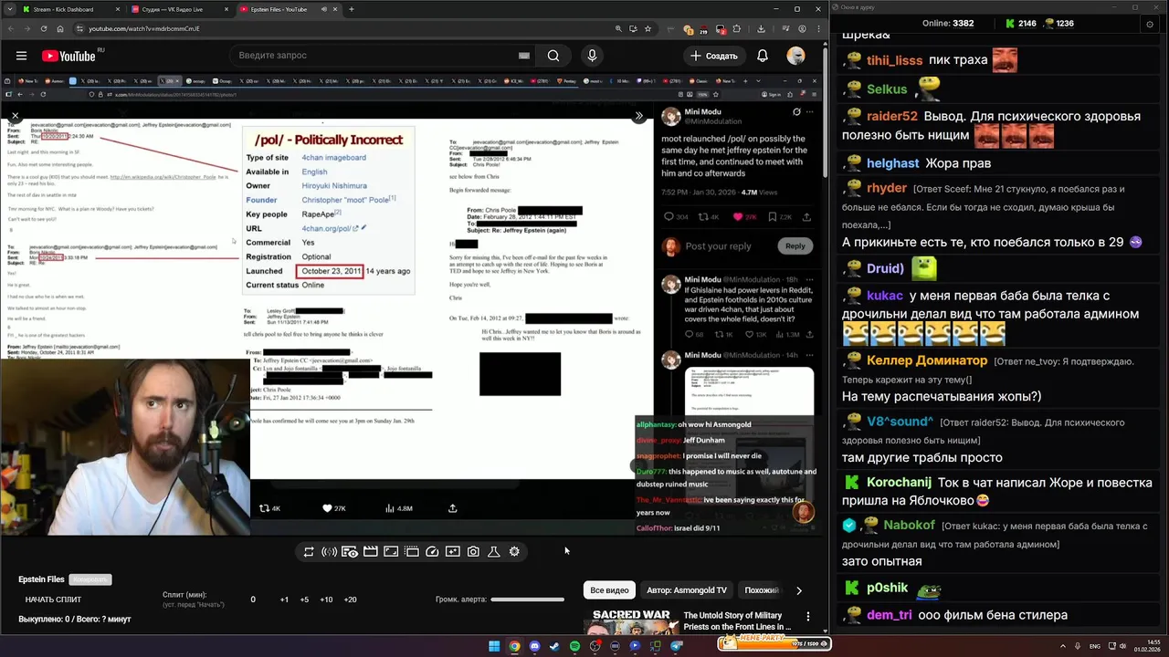The image size is (1169, 657).
Task: Click the browser address bar URL
Action: [x=144, y=28]
